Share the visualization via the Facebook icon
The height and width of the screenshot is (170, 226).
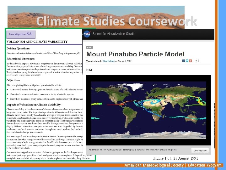pyautogui.click(x=184, y=61)
